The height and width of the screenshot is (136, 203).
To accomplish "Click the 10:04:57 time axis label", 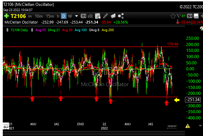I will 172,126.
